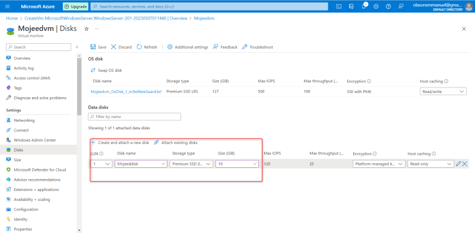The image size is (475, 233).
Task: Open the Storage type dropdown
Action: (191, 164)
